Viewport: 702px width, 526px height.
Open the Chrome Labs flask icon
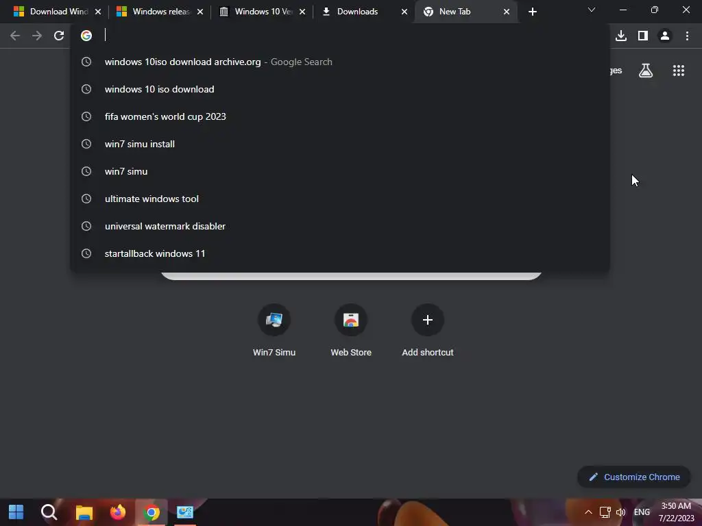(646, 71)
